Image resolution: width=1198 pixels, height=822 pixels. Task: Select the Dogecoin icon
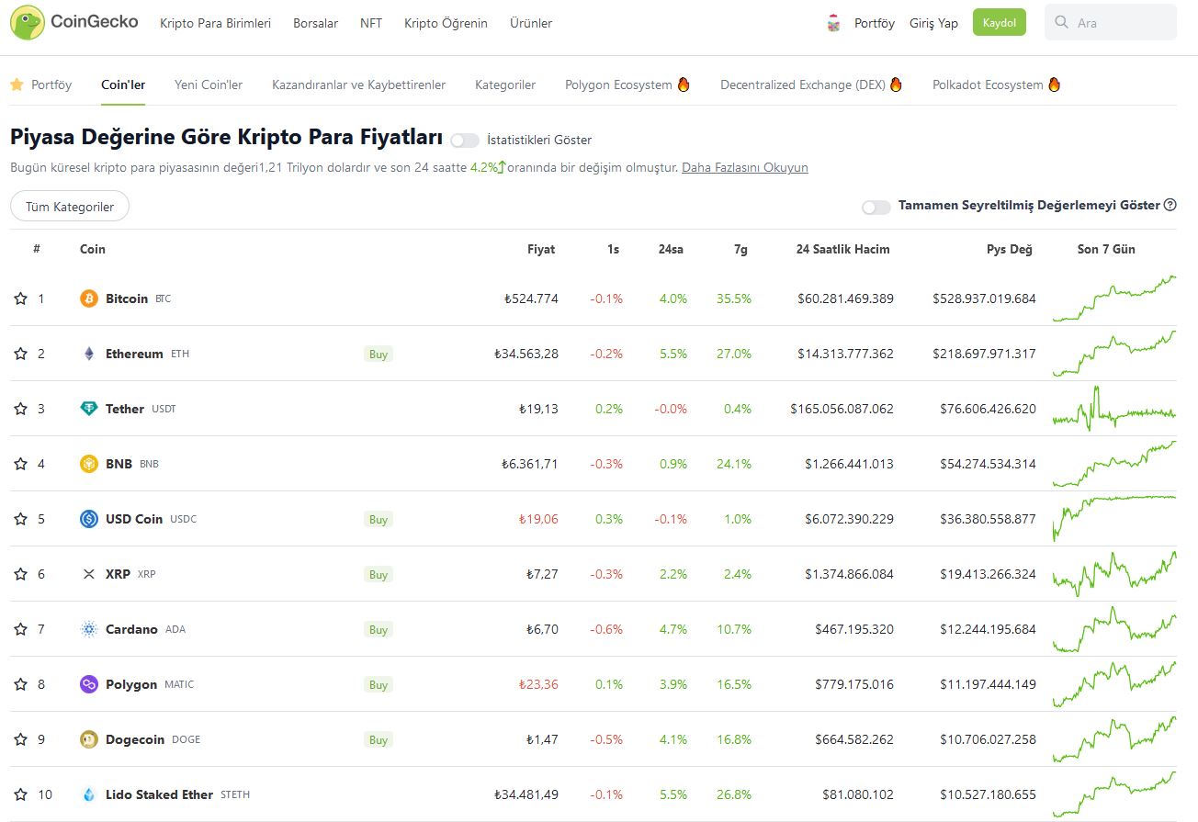click(87, 739)
